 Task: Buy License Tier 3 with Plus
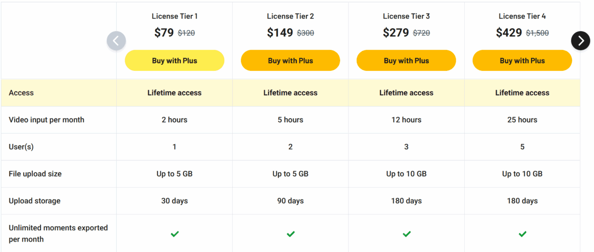[x=406, y=60]
